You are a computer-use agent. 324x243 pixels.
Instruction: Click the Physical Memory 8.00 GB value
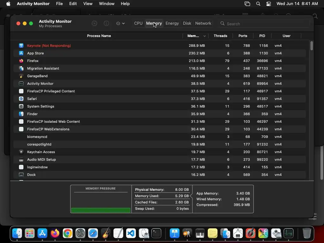182,190
